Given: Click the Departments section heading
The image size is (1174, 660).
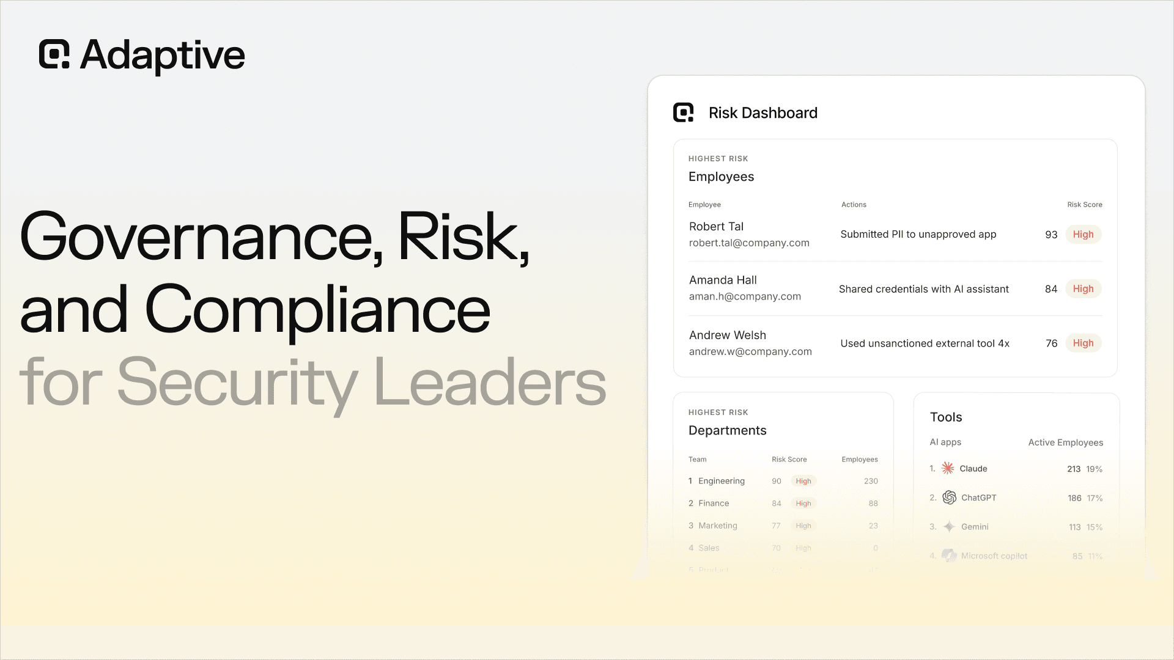Looking at the screenshot, I should pyautogui.click(x=727, y=431).
